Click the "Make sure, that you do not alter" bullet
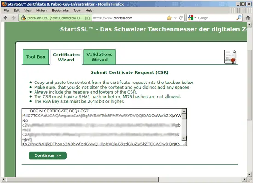 pos(112,87)
